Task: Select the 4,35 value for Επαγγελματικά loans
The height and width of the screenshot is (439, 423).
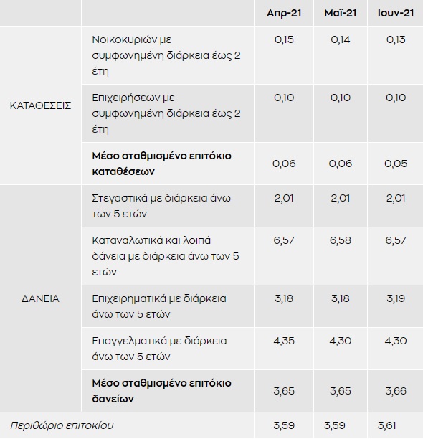Action: click(x=284, y=341)
